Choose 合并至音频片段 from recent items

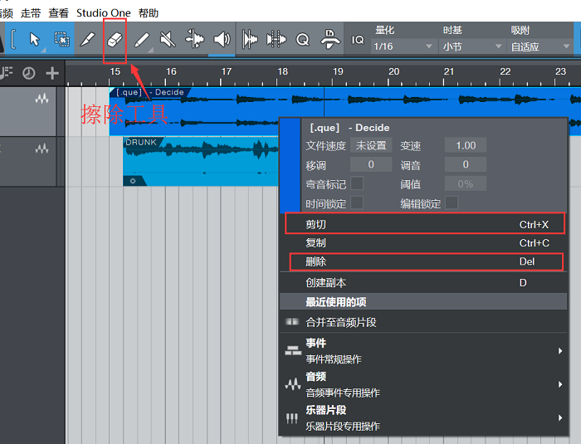pos(423,322)
